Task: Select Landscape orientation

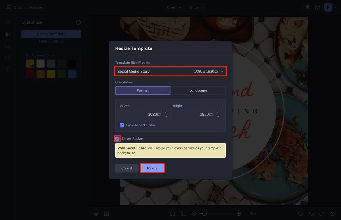Action: tap(198, 90)
